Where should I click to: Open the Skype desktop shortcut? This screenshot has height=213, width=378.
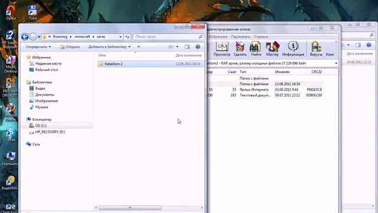[x=11, y=135]
